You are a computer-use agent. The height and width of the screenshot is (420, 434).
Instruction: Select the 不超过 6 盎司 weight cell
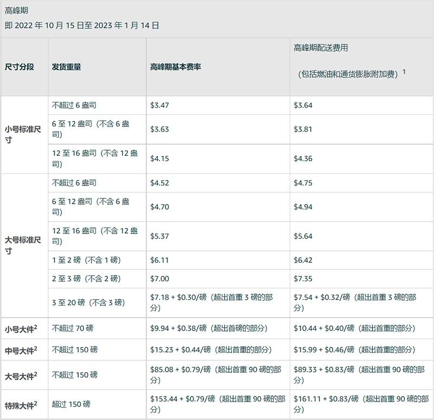(x=74, y=106)
